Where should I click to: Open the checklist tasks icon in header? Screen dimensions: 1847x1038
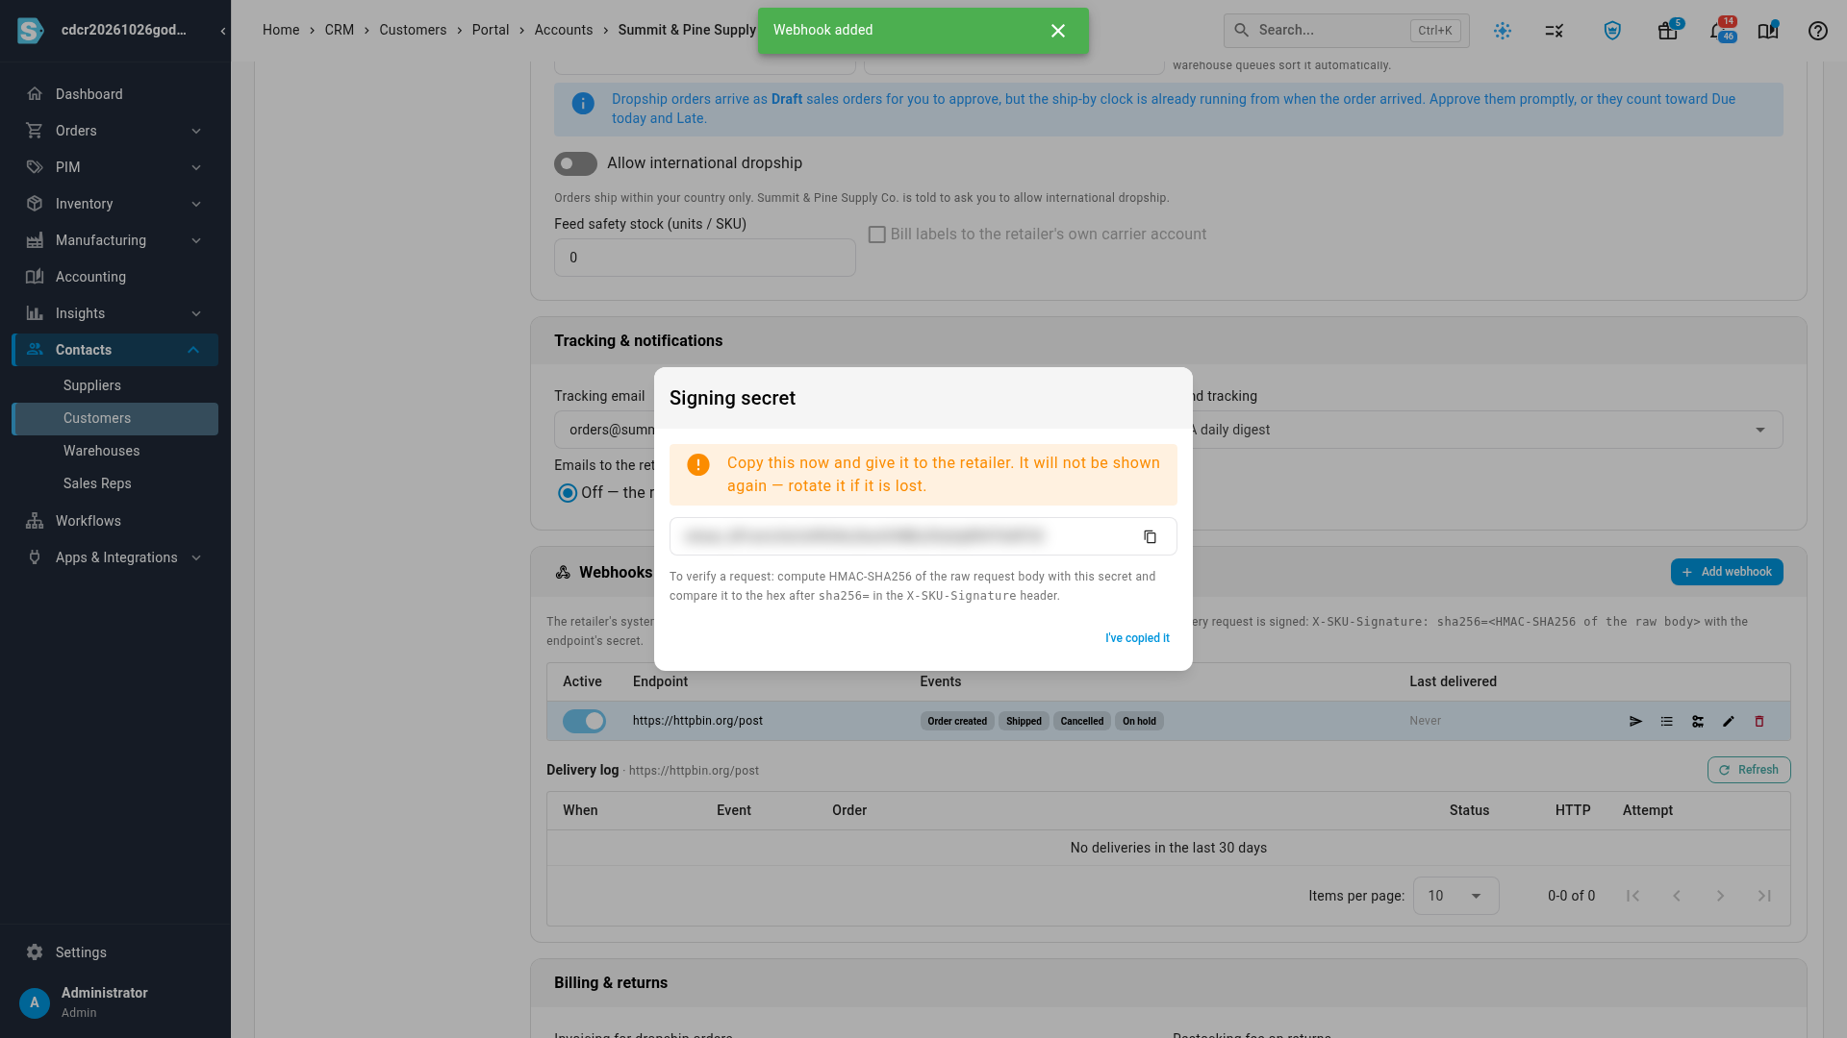1555,31
